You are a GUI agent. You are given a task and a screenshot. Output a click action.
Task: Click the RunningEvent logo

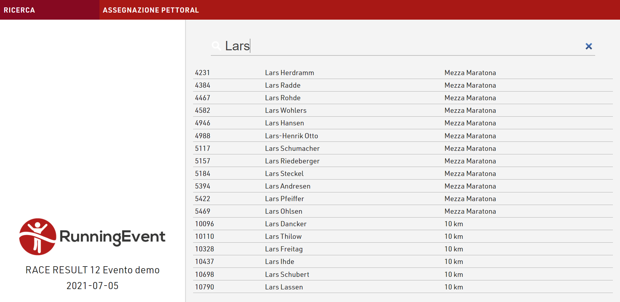(x=92, y=237)
